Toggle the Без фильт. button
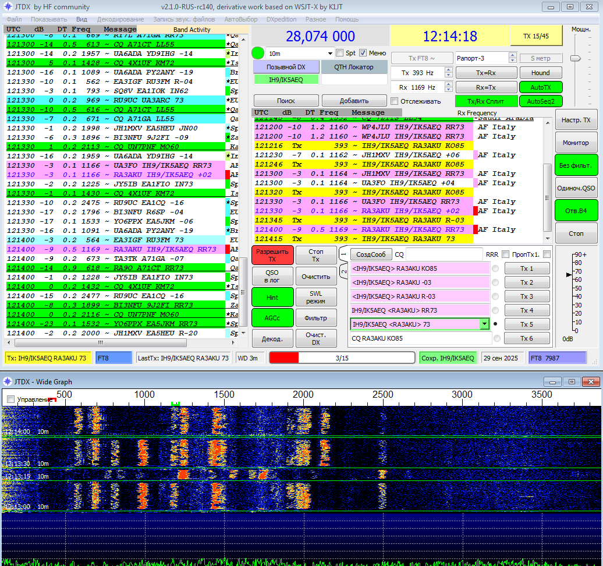The height and width of the screenshot is (566, 603). (x=576, y=165)
